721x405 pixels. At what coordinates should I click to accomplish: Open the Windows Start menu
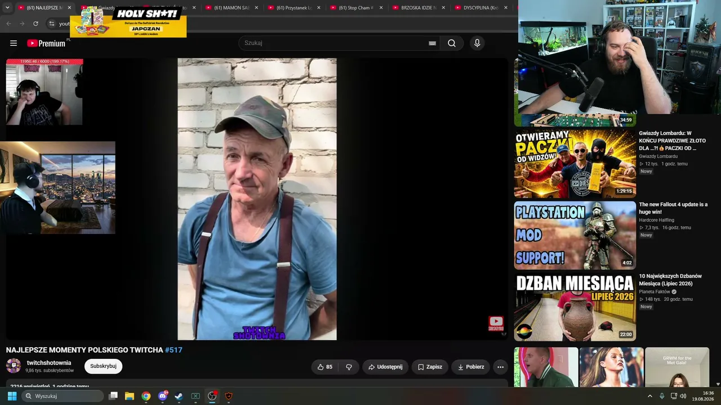12,396
